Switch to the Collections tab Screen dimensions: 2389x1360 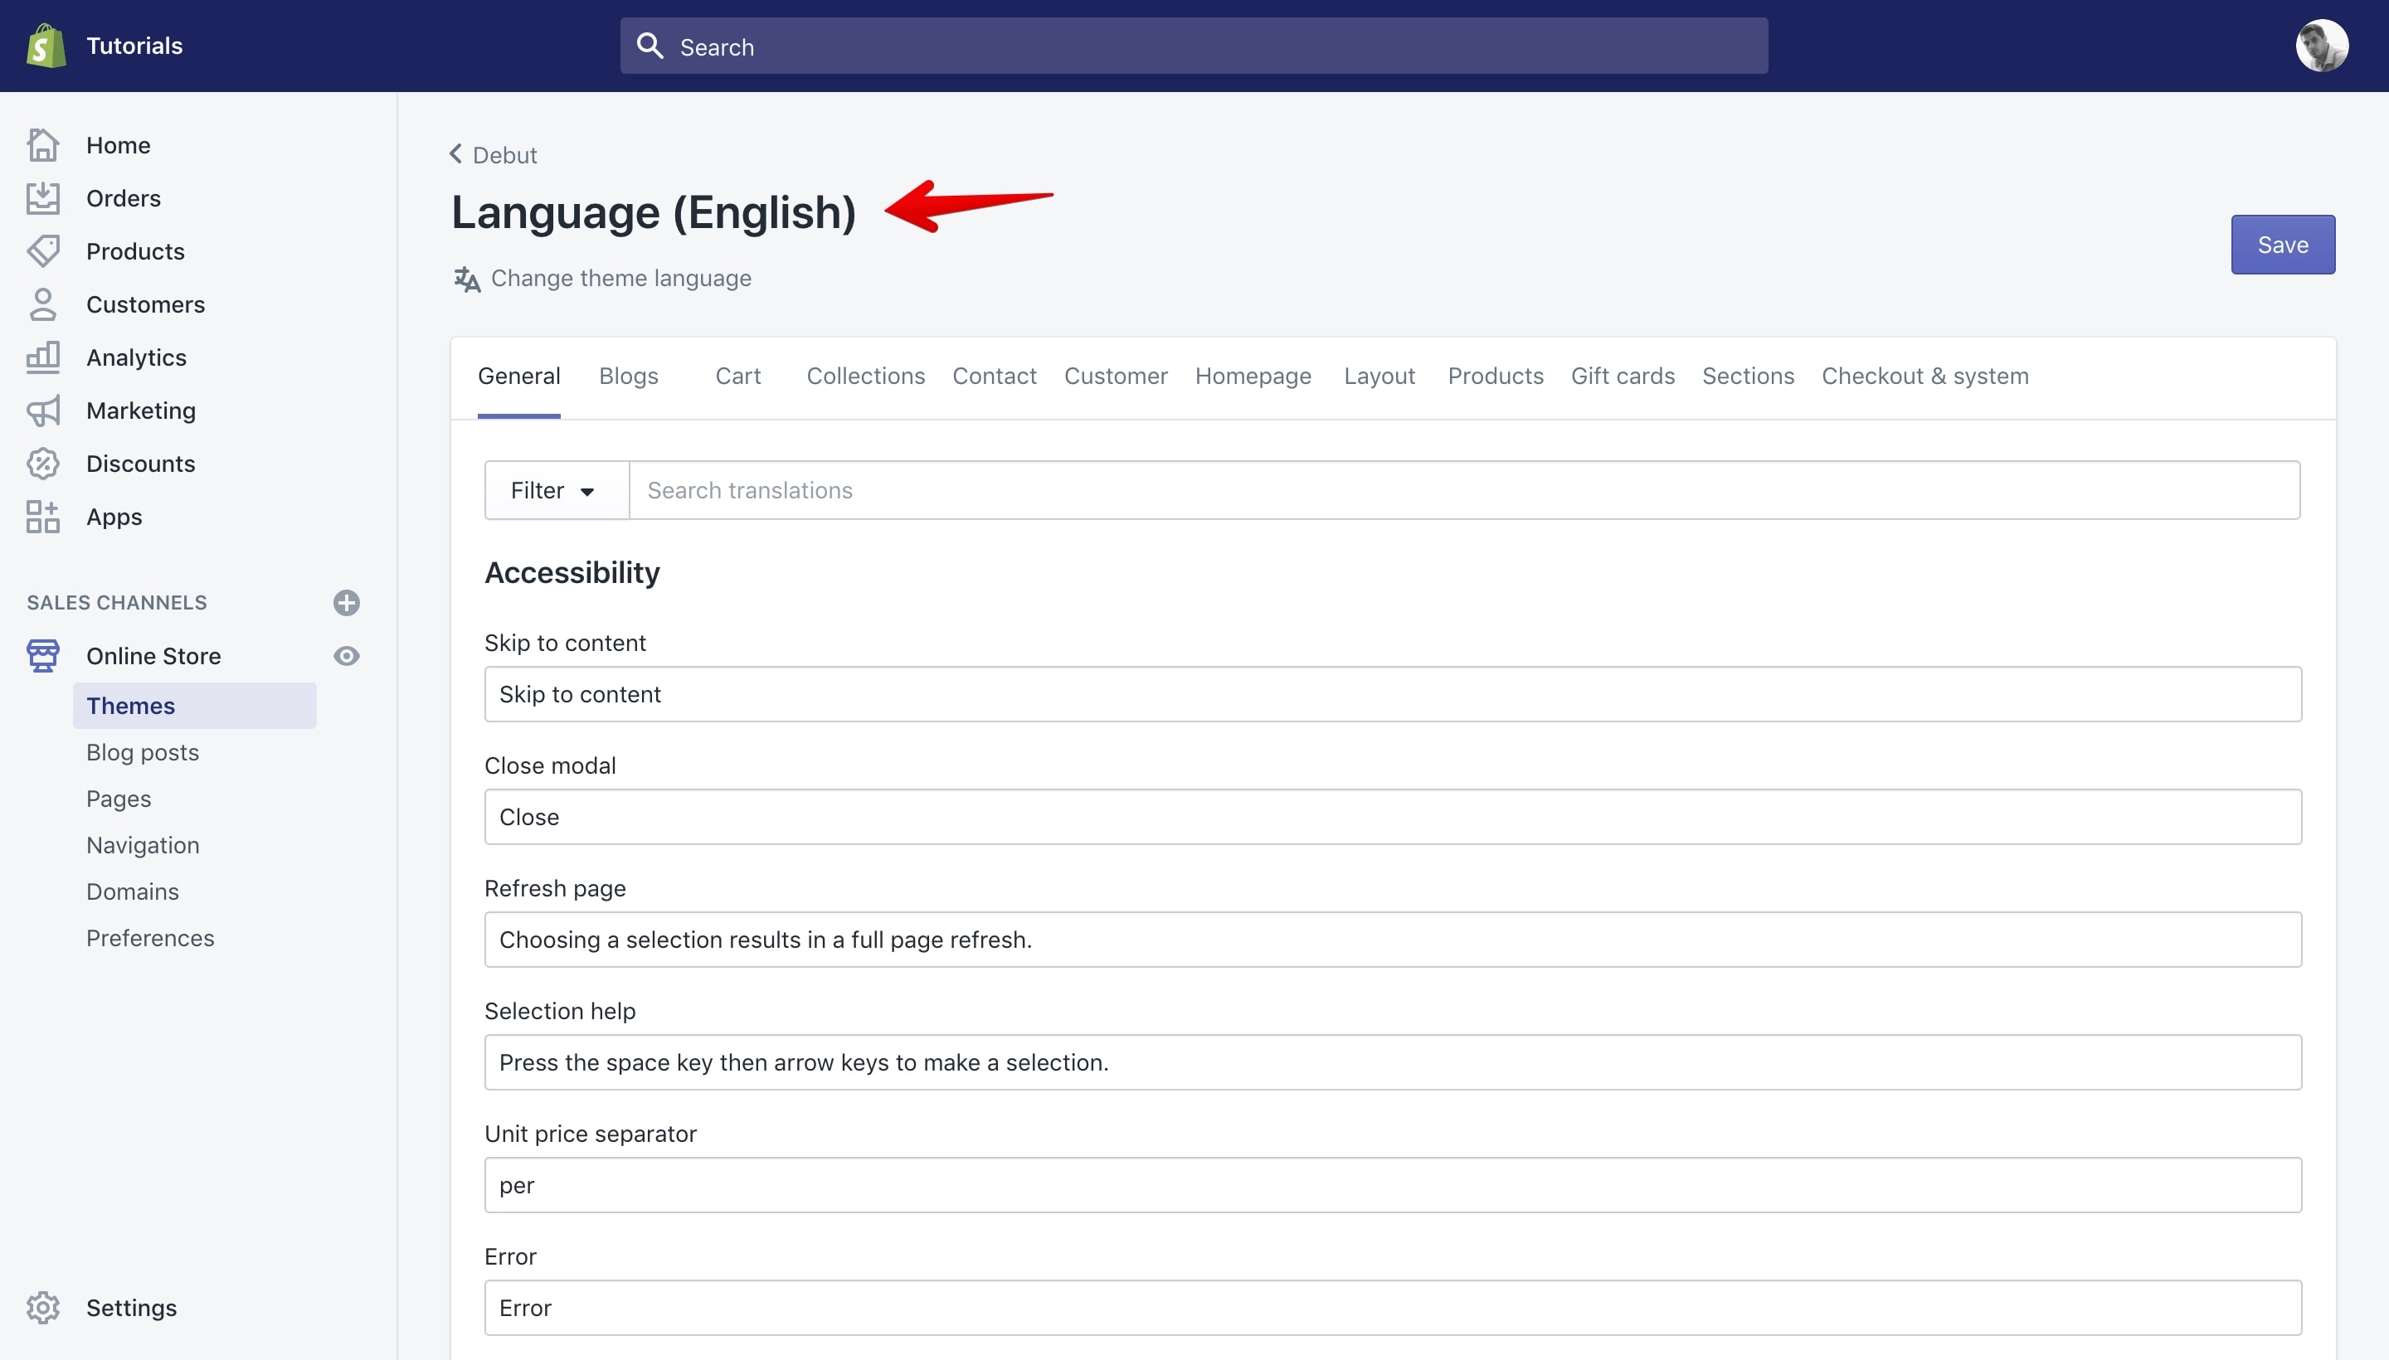pyautogui.click(x=866, y=376)
